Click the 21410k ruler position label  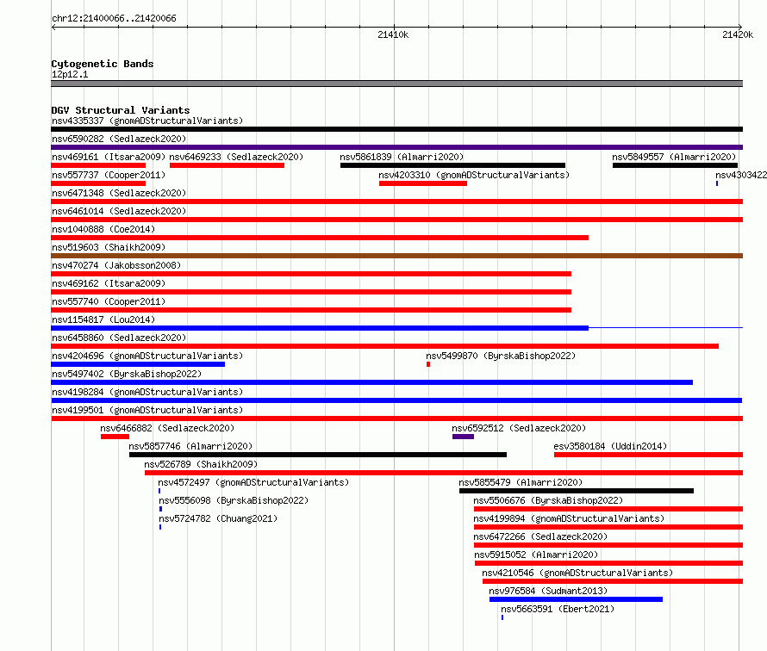393,34
